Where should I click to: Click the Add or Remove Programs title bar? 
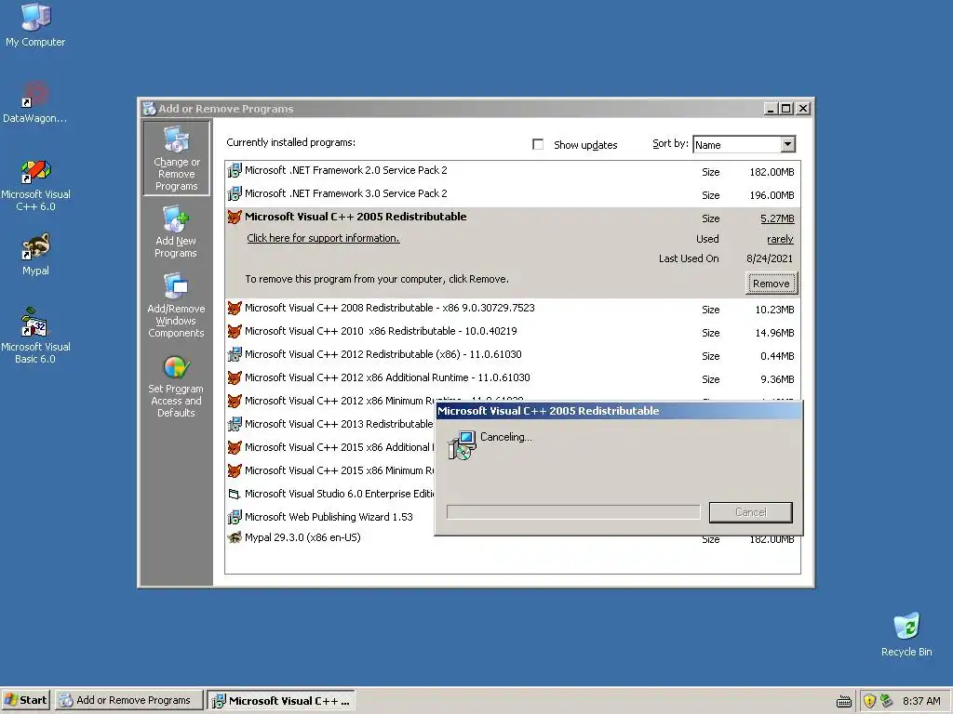(x=452, y=109)
